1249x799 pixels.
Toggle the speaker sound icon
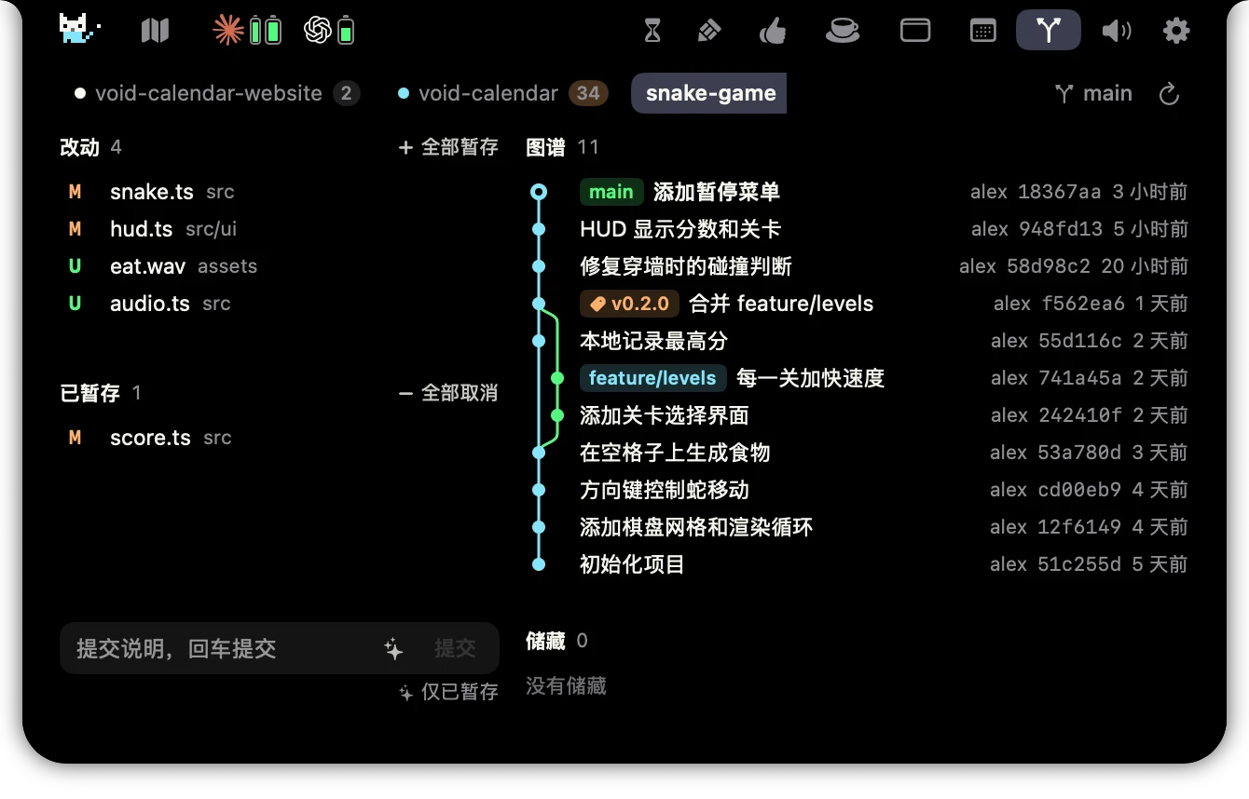(x=1116, y=31)
